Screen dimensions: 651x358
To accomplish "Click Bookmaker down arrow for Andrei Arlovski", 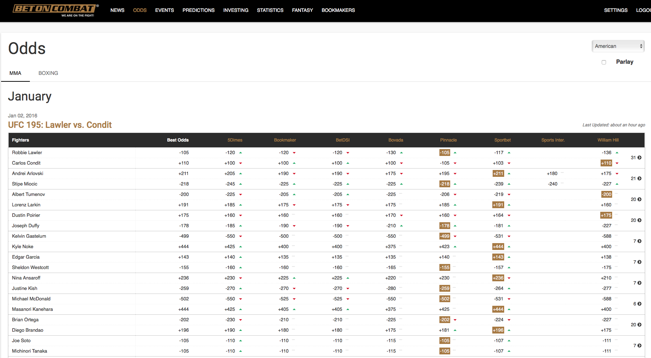I will (294, 174).
